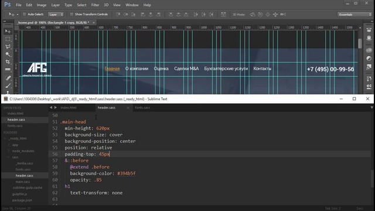375x211 pixels.
Task: Select the Move tool in Photoshop toolbox
Action: click(8, 31)
